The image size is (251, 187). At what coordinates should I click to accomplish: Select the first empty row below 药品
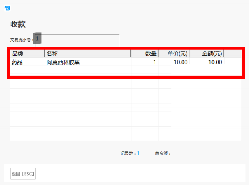(27, 70)
